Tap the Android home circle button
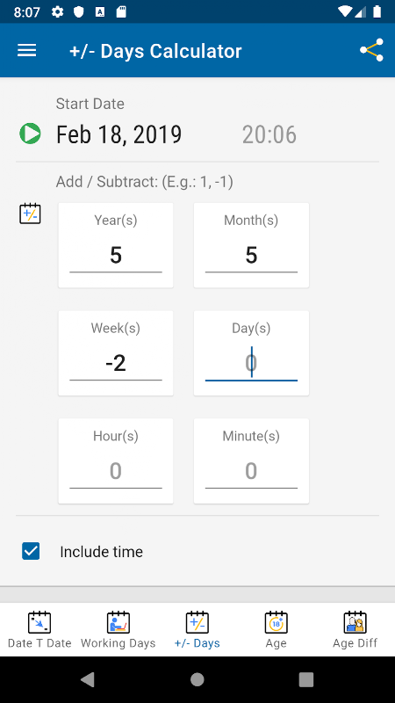This screenshot has height=703, width=395. [197, 679]
